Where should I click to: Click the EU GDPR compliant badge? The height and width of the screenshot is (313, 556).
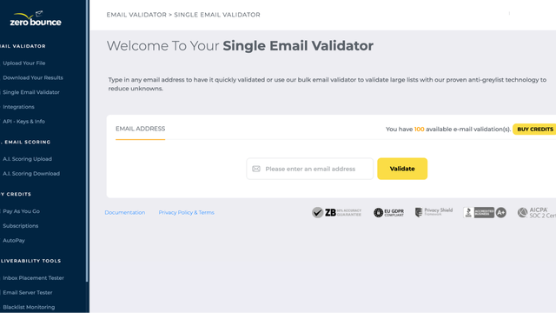tap(388, 212)
